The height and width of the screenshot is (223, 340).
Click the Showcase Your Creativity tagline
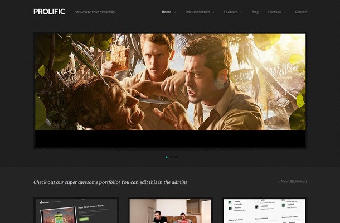click(95, 12)
